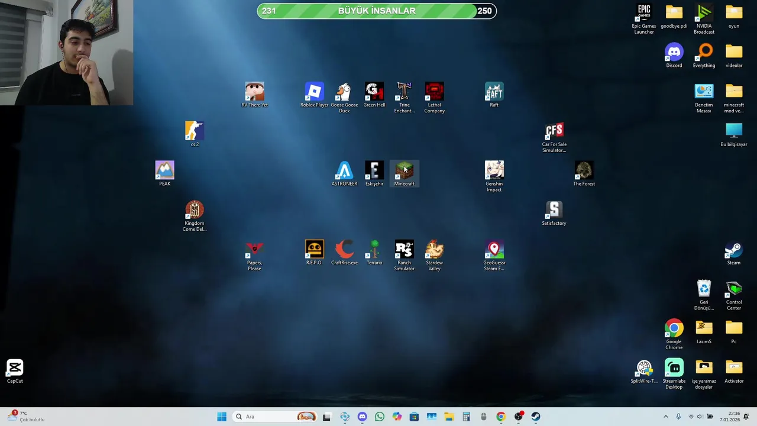Open Discord from the taskbar

tap(362, 417)
